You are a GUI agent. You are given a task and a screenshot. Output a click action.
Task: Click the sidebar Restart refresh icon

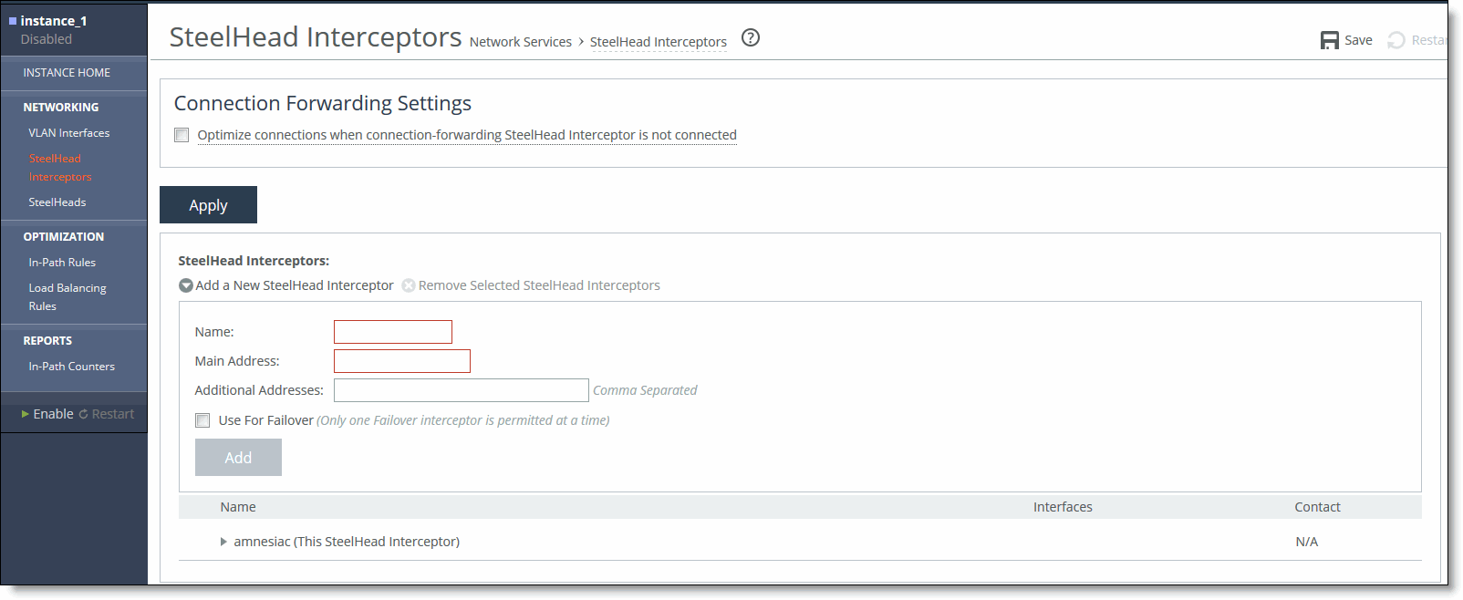(83, 414)
